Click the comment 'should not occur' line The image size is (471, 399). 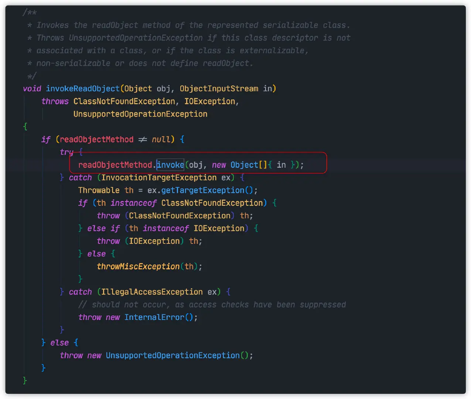pyautogui.click(x=212, y=305)
